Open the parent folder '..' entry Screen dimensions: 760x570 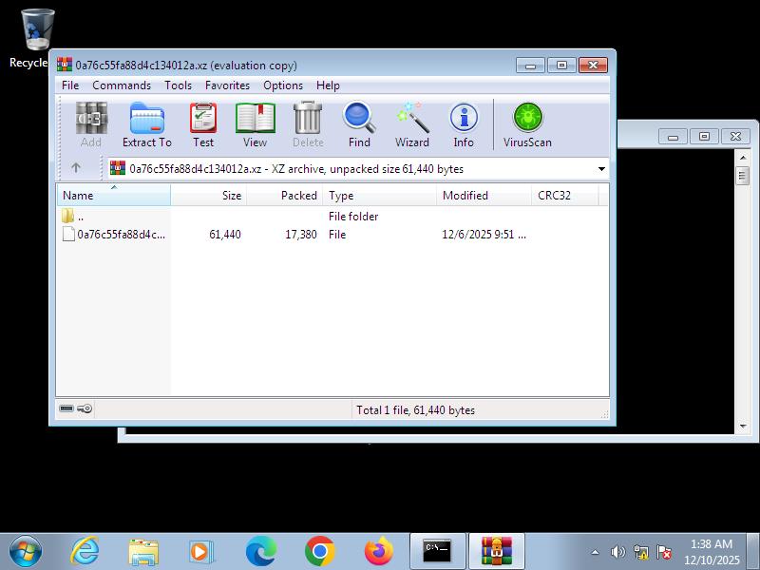(80, 217)
